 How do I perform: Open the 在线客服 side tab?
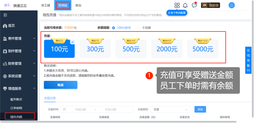point(248,60)
